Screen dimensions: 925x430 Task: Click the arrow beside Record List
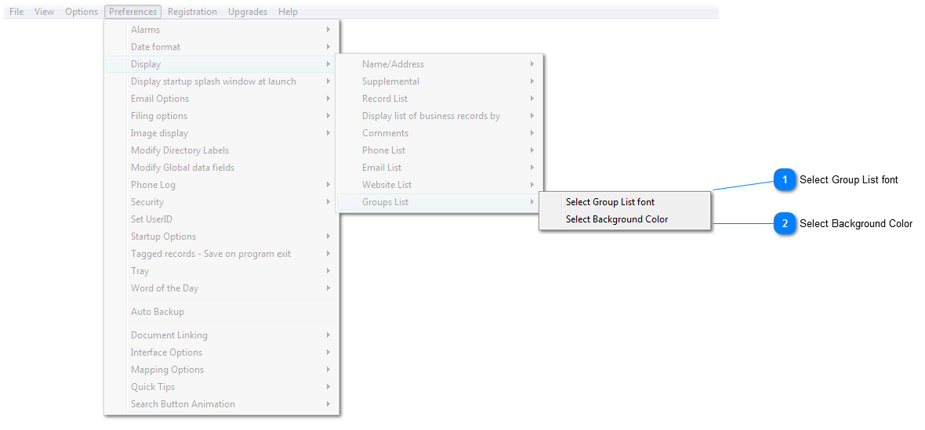[531, 99]
